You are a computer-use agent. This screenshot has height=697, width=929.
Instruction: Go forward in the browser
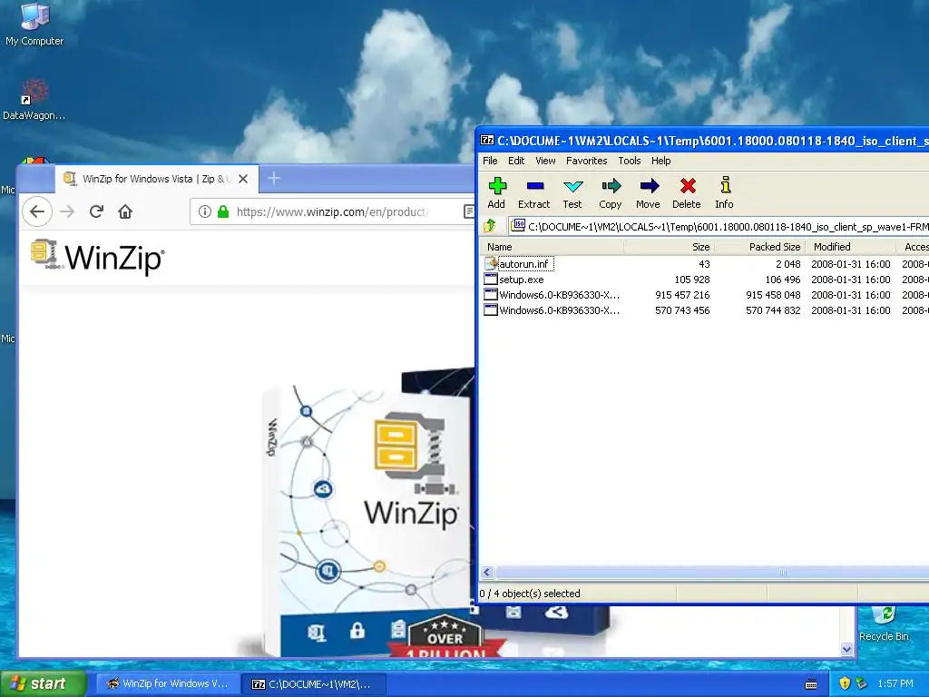(x=67, y=211)
